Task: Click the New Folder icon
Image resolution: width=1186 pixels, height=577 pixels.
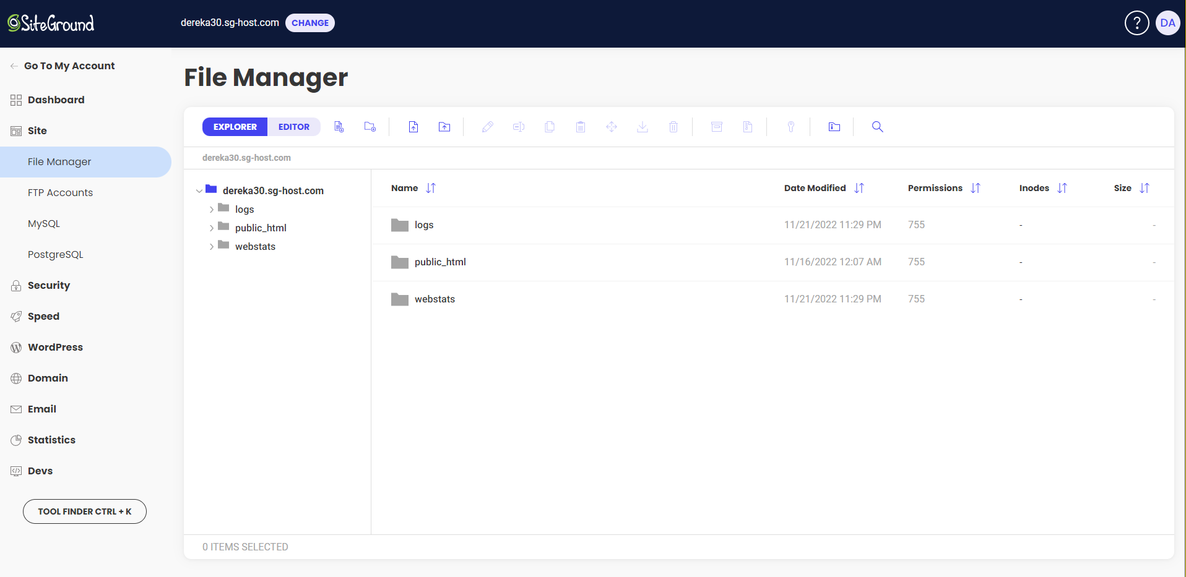Action: (x=370, y=127)
